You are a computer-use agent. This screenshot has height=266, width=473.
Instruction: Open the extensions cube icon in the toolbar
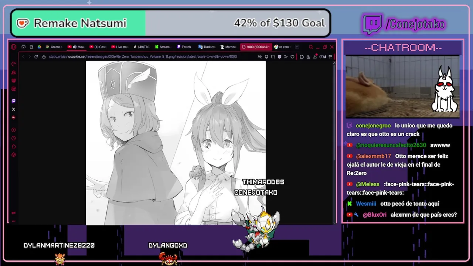point(302,57)
